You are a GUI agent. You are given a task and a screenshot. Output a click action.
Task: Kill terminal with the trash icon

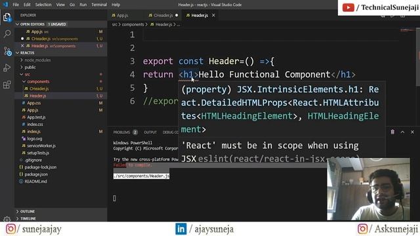tap(392, 132)
